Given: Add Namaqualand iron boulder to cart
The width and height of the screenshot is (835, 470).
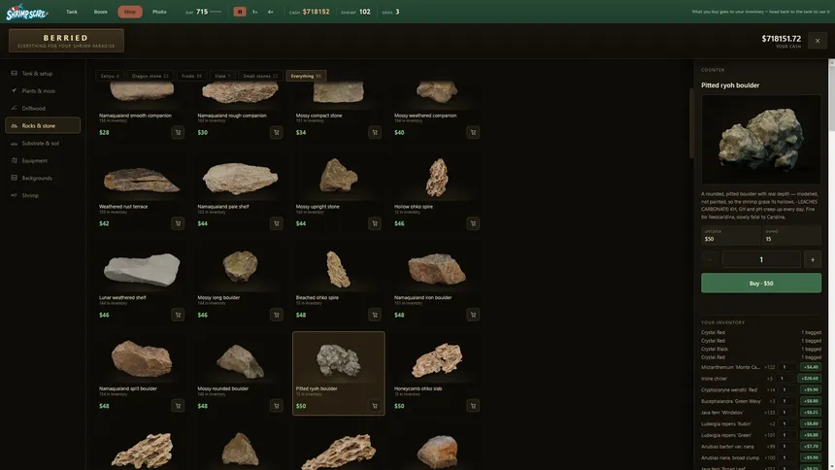Looking at the screenshot, I should [473, 315].
